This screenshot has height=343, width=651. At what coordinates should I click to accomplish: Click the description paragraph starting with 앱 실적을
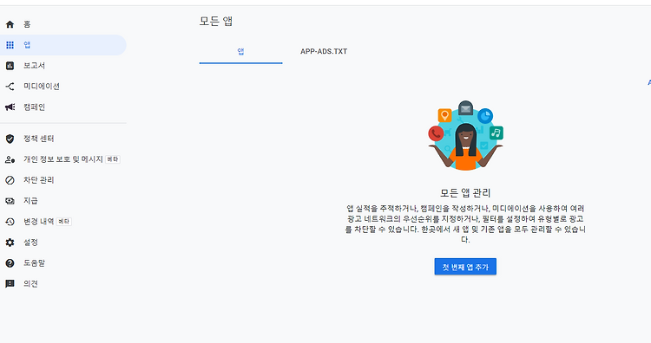pos(465,224)
